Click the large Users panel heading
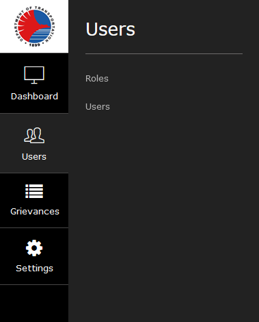Viewport: 259px width, 322px height. tap(110, 29)
